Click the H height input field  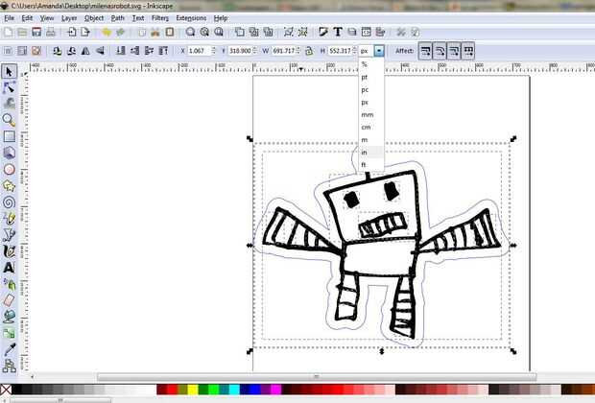(341, 51)
